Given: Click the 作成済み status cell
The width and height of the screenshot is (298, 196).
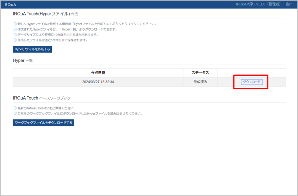Looking at the screenshot, I should tap(200, 82).
